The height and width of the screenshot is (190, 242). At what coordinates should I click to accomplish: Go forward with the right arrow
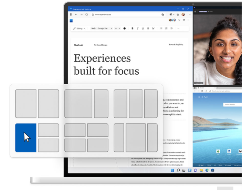click(x=81, y=14)
